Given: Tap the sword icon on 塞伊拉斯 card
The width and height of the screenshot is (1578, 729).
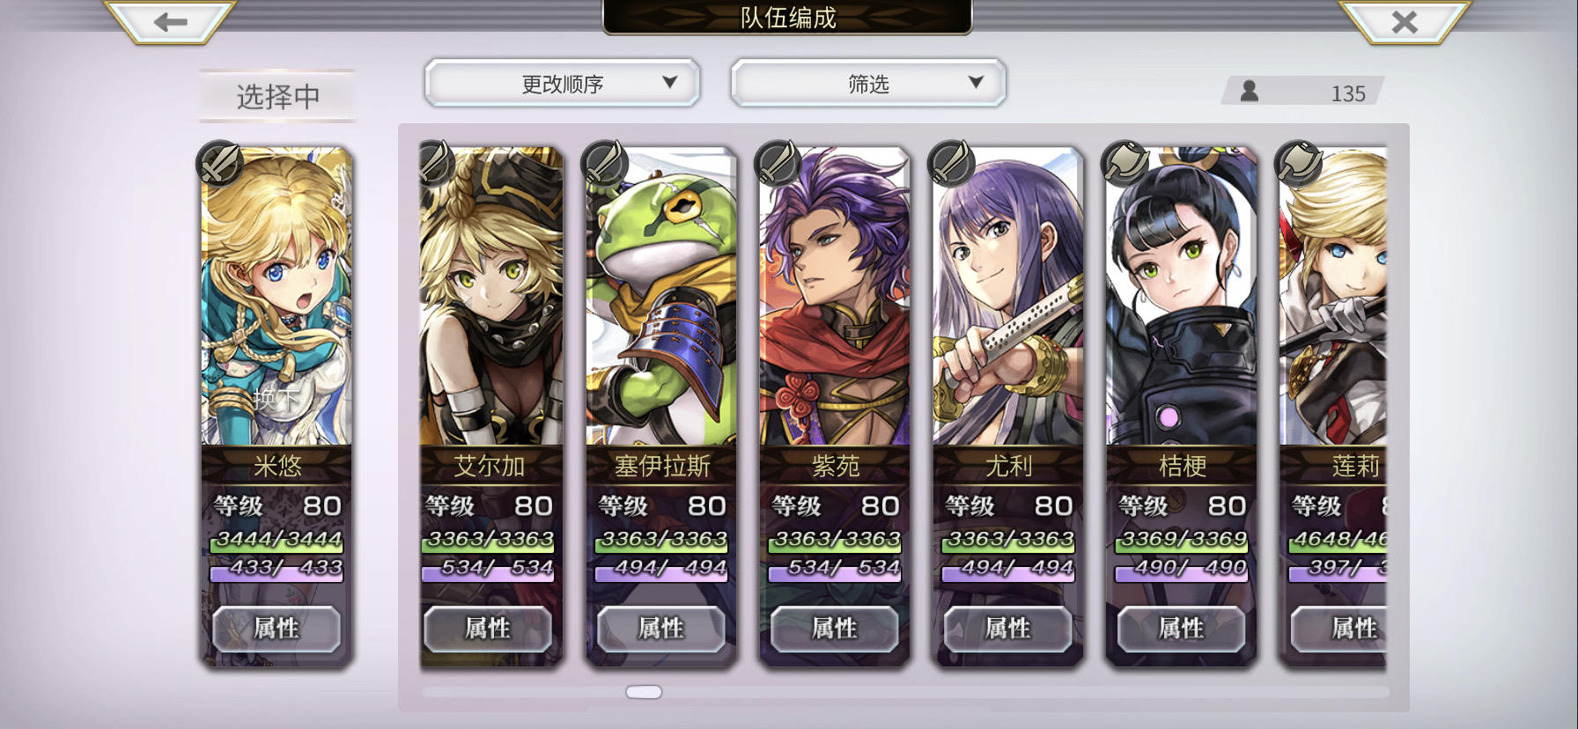Looking at the screenshot, I should (x=605, y=163).
